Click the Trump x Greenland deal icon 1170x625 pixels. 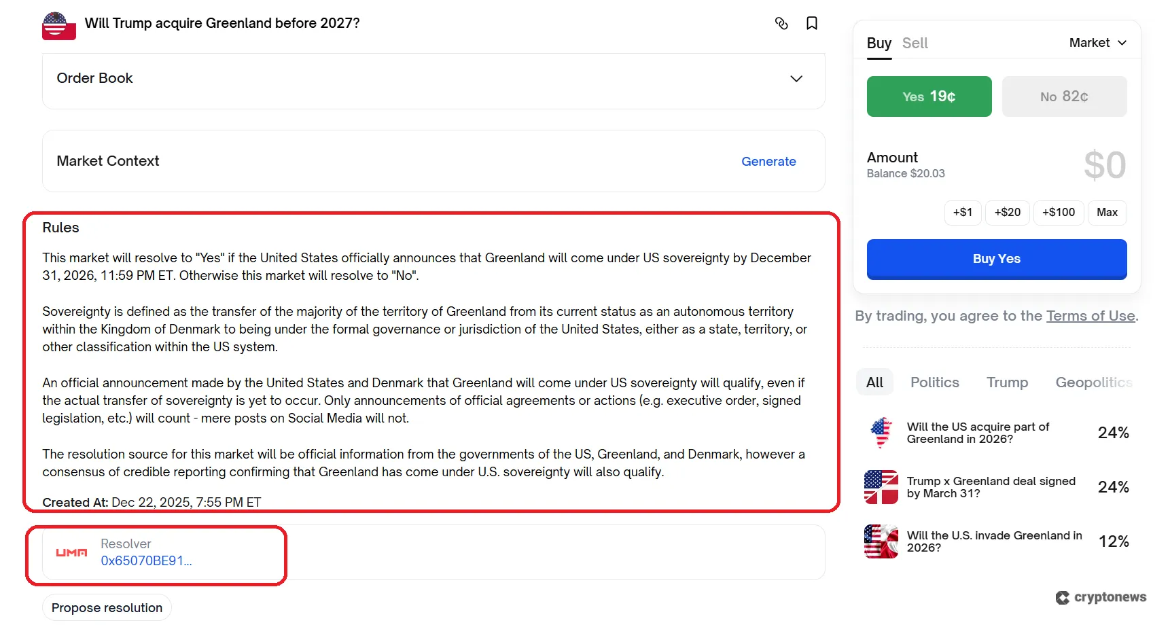click(881, 487)
